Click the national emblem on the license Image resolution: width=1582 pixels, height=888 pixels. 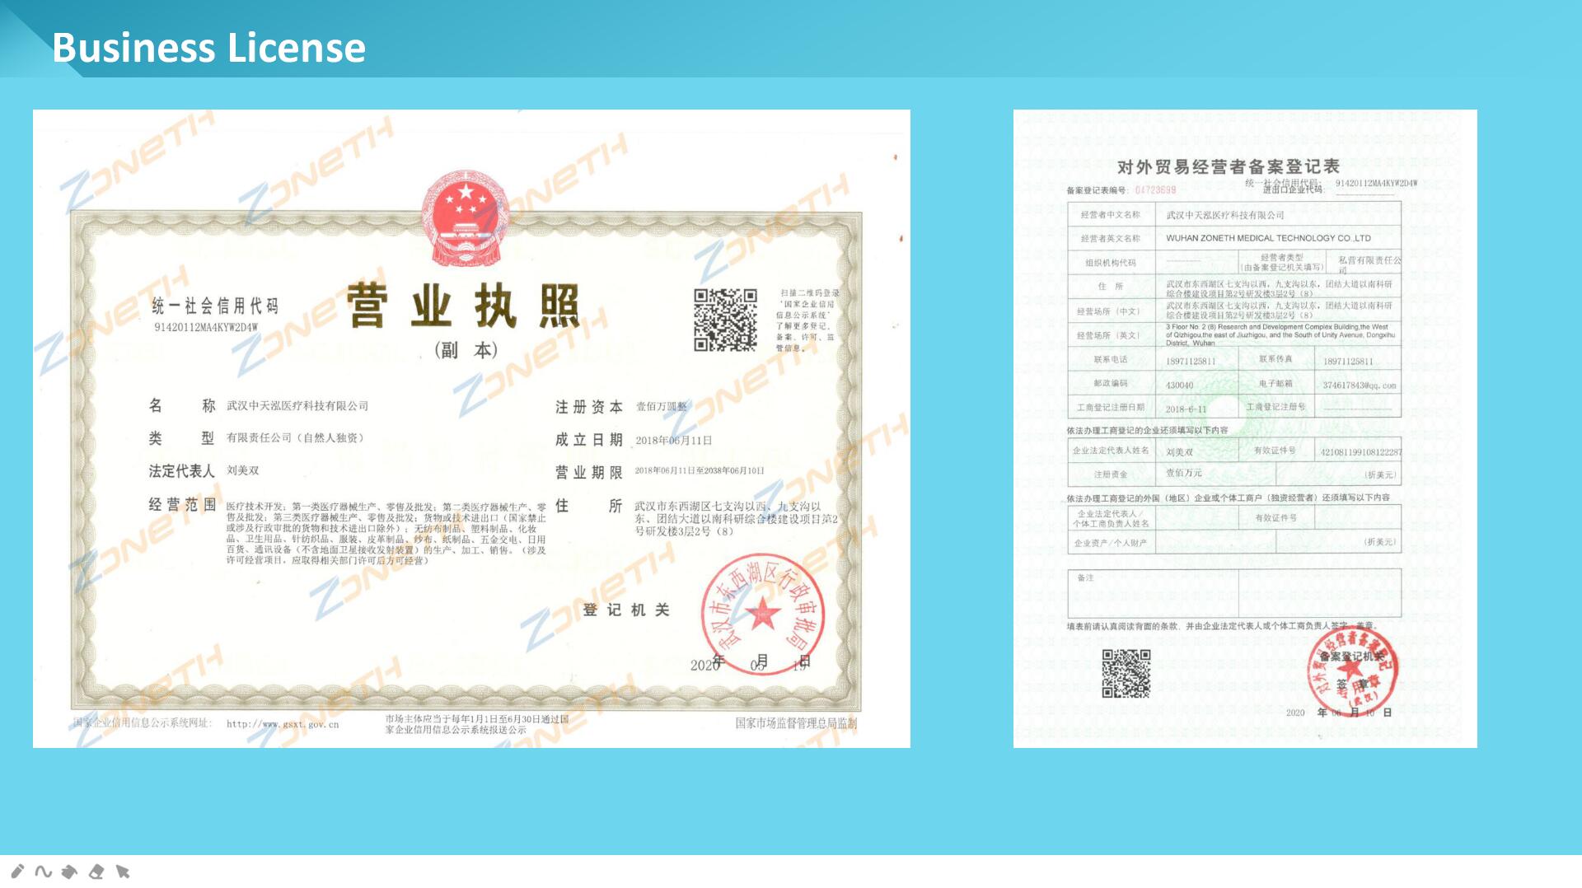(x=466, y=217)
